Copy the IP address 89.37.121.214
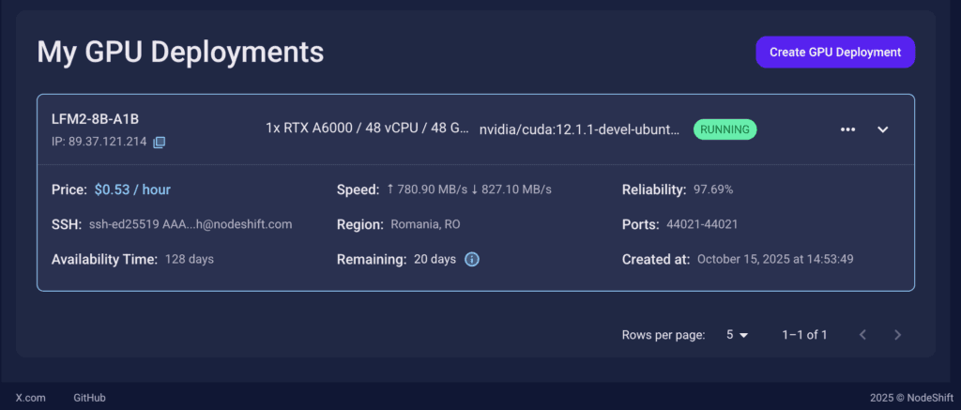The height and width of the screenshot is (410, 961). (160, 142)
